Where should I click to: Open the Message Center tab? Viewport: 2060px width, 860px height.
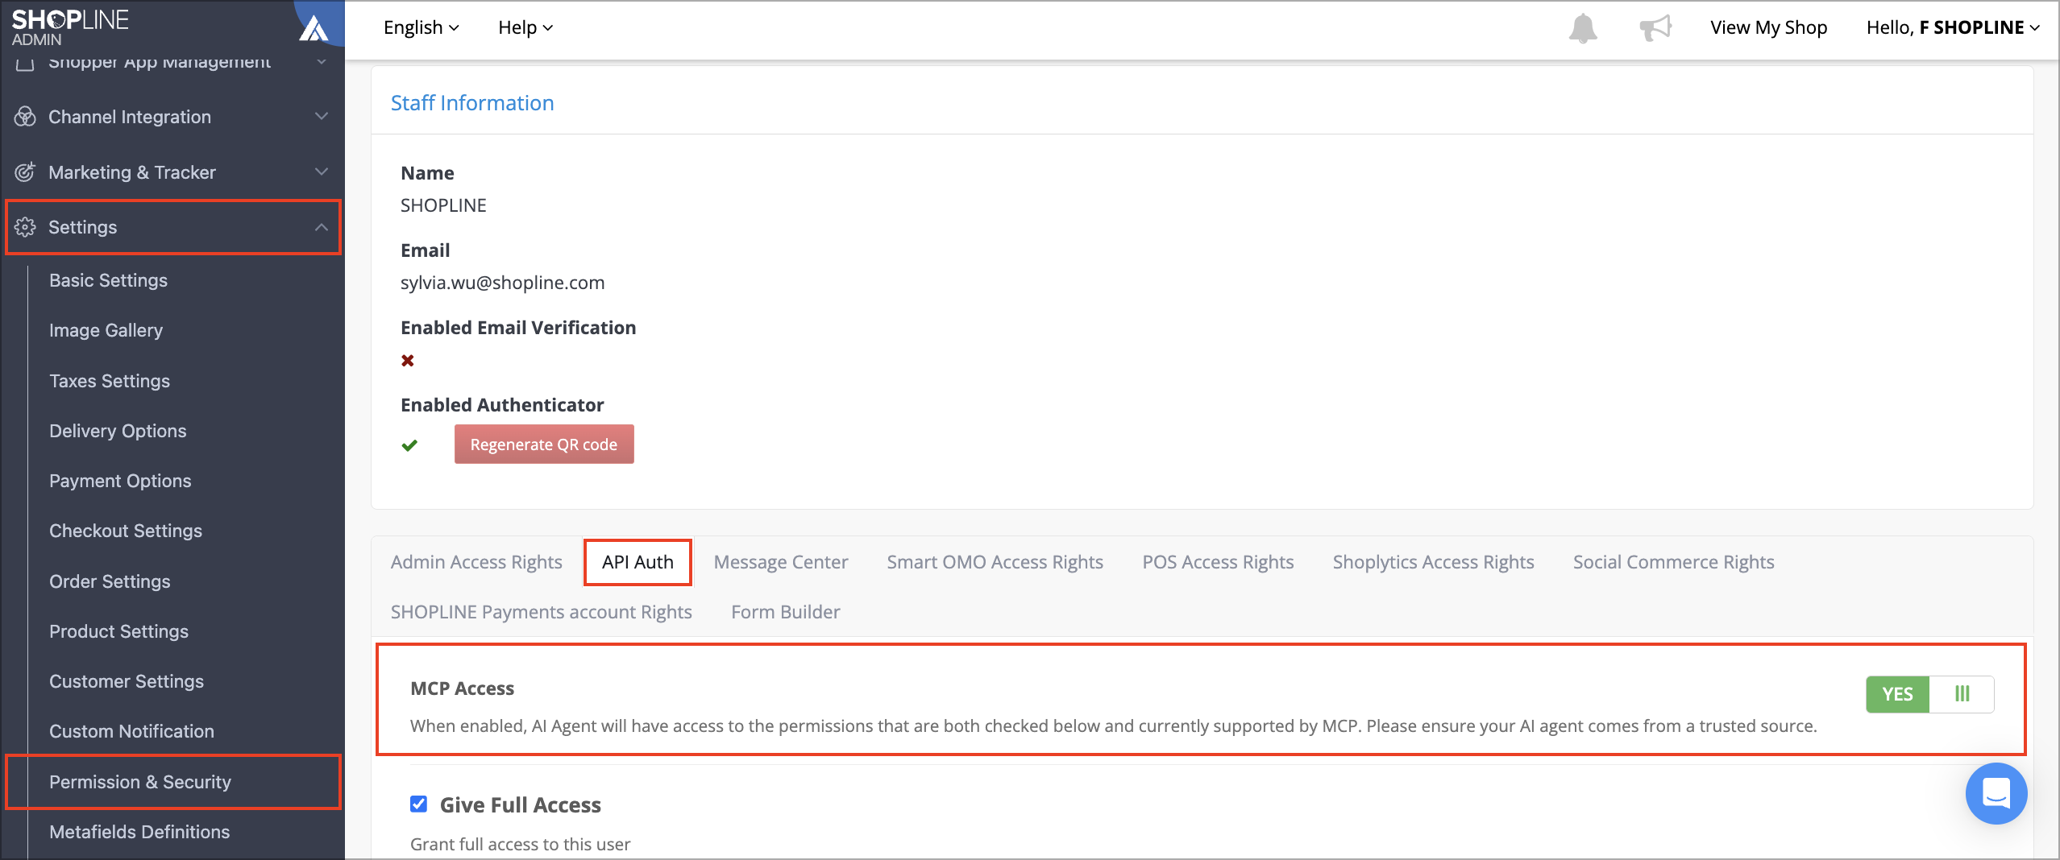(x=781, y=562)
